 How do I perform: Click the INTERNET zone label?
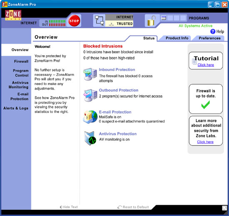125,17
